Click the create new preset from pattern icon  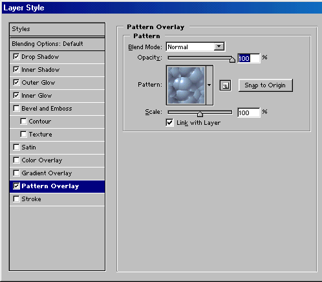[x=225, y=85]
